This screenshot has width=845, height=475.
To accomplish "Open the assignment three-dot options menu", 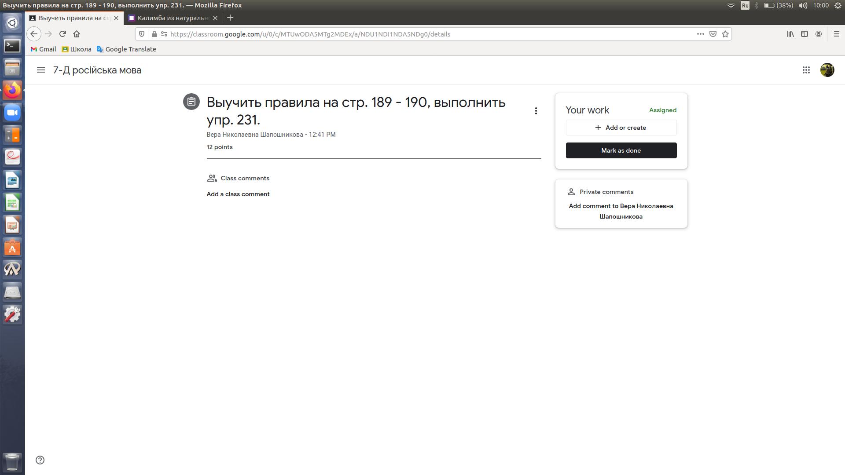I will [536, 111].
